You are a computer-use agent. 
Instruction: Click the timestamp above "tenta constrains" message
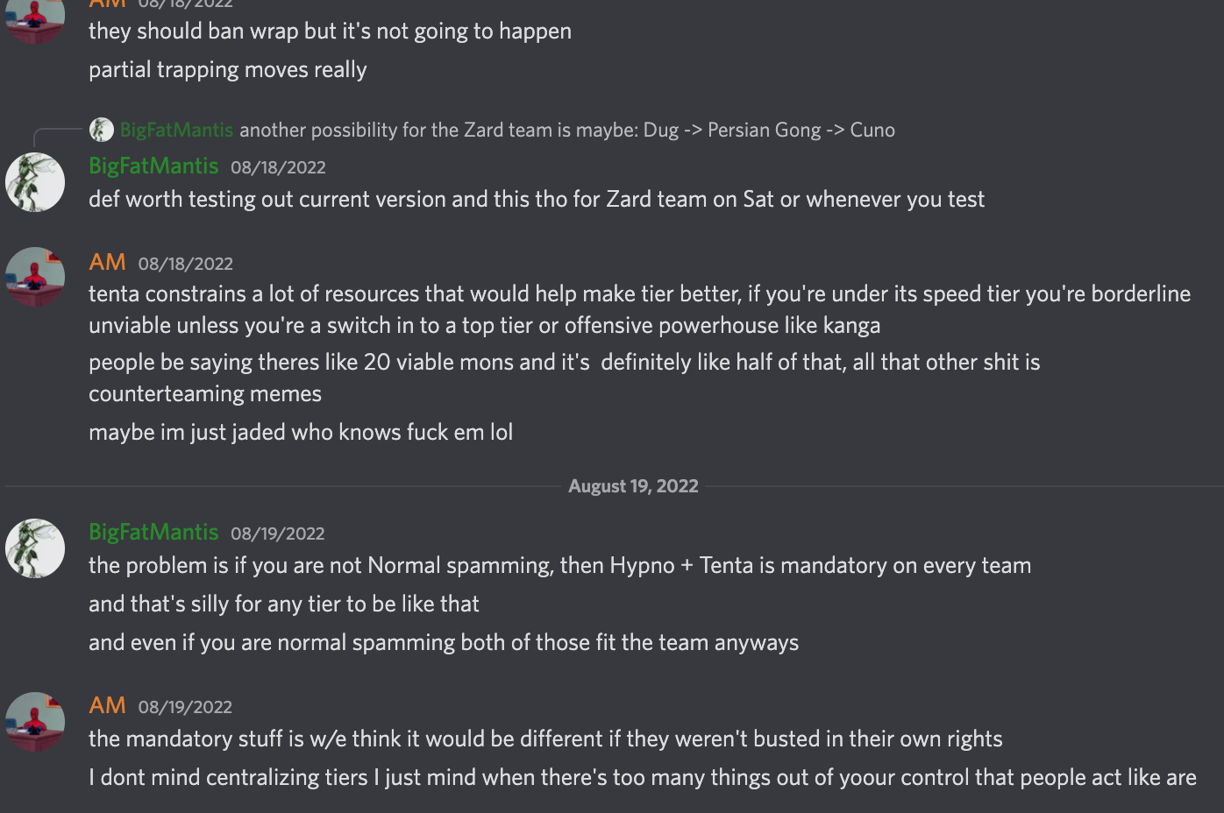click(x=185, y=264)
